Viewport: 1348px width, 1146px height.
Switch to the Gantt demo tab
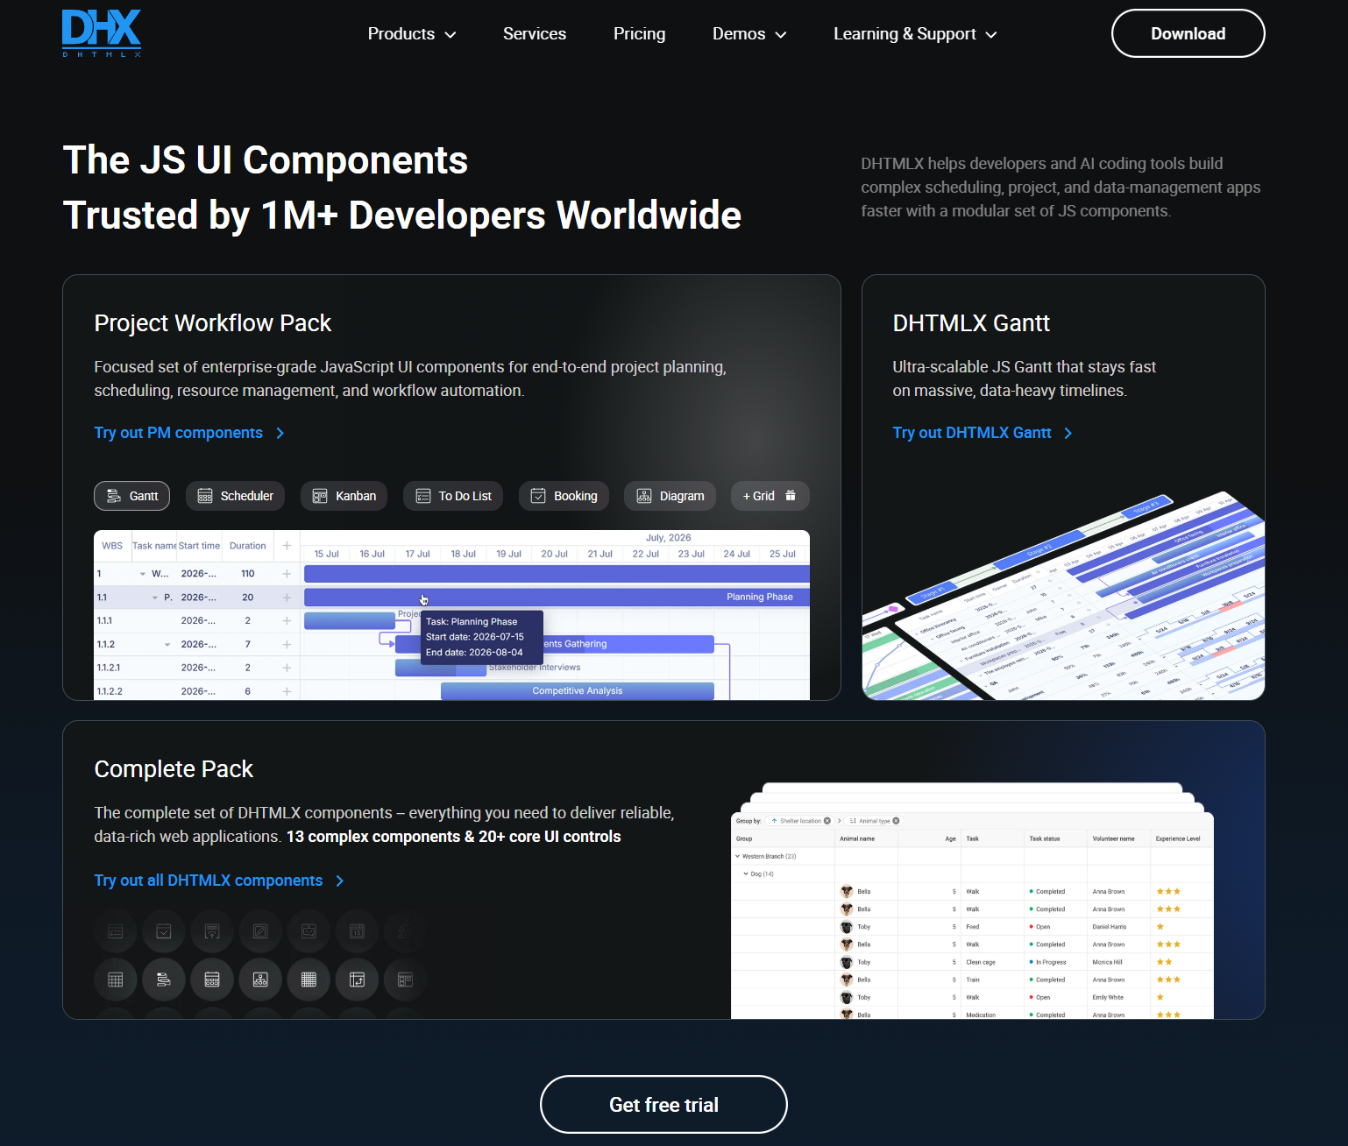click(132, 496)
